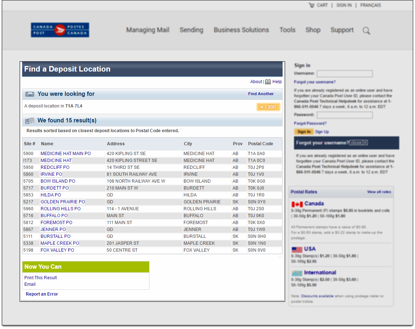Image resolution: width=415 pixels, height=329 pixels.
Task: Click the About link
Action: [x=256, y=82]
